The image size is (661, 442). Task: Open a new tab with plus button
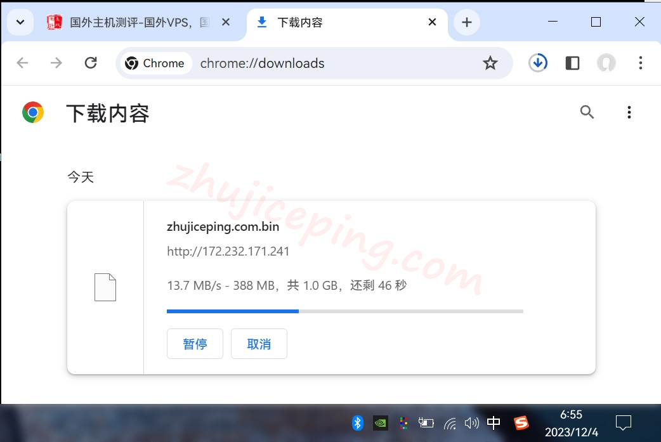[x=467, y=22]
